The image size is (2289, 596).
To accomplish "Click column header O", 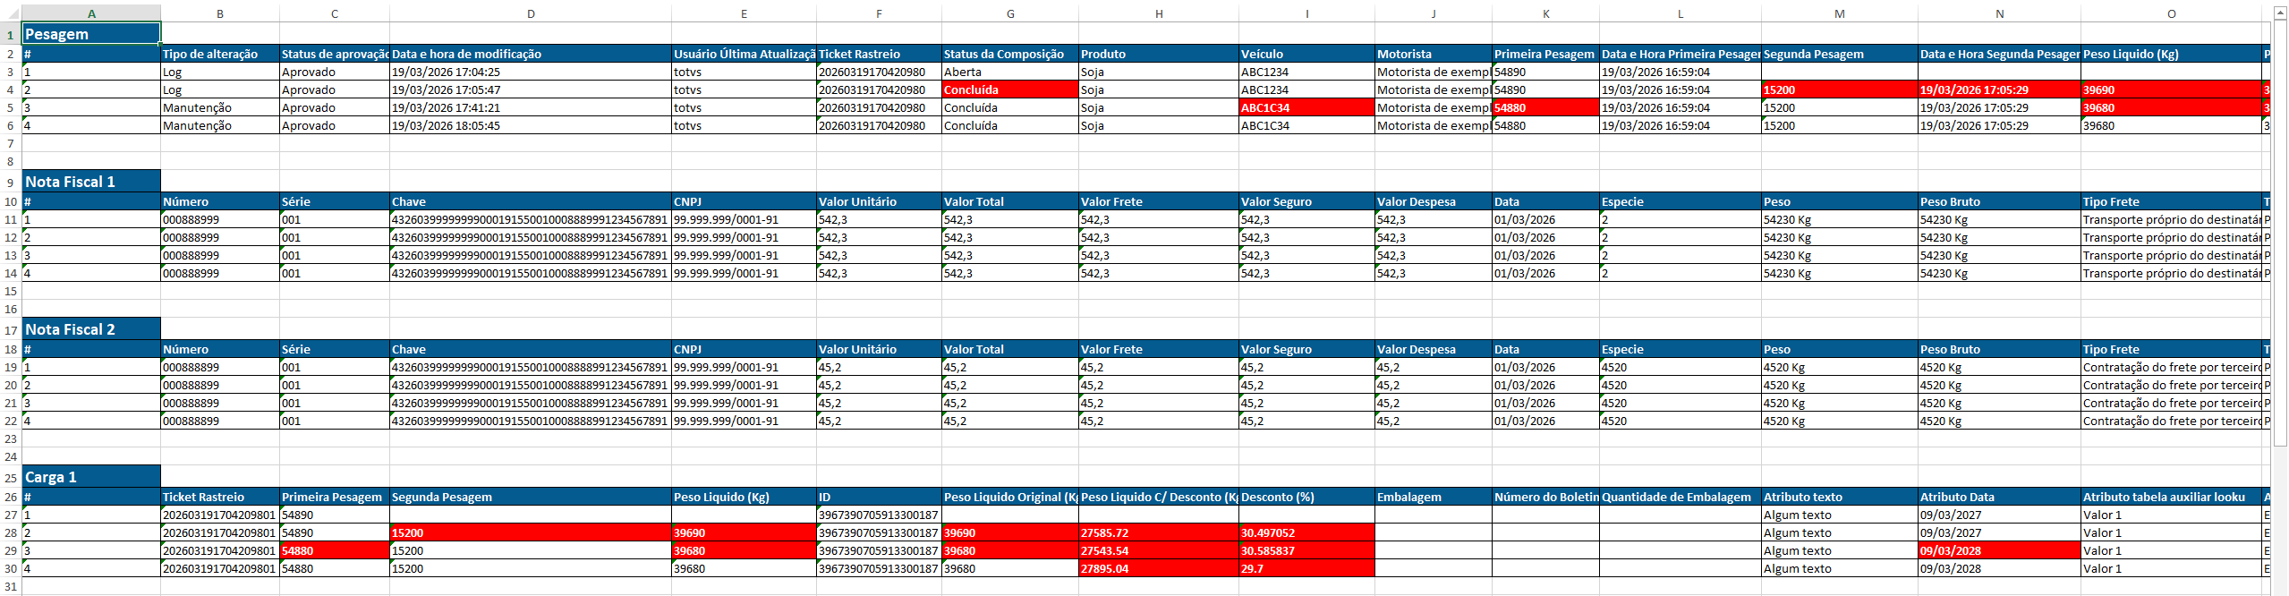I will (2171, 13).
